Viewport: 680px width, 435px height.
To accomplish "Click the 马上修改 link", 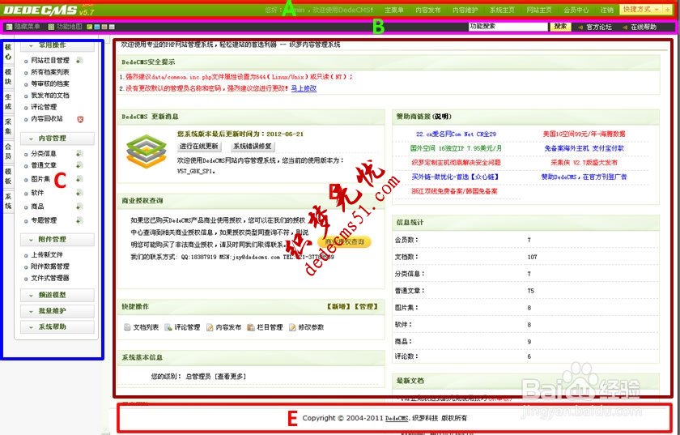I will click(304, 88).
